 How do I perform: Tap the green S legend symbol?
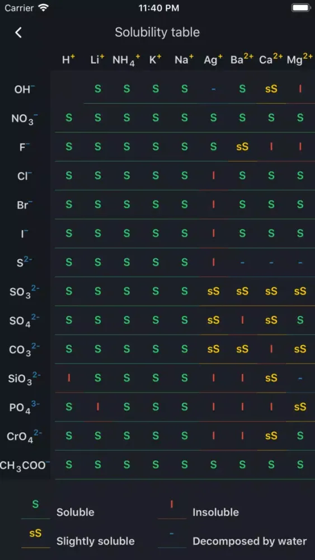coord(35,505)
